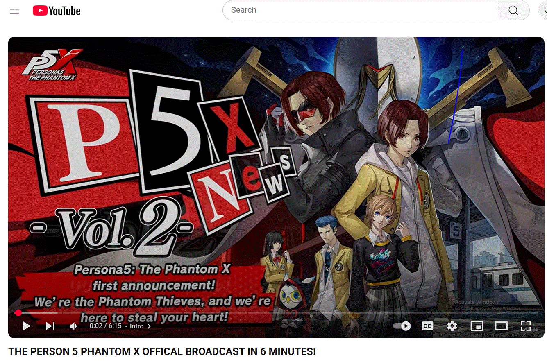Open the player settings gear
The width and height of the screenshot is (547, 362).
click(x=452, y=326)
